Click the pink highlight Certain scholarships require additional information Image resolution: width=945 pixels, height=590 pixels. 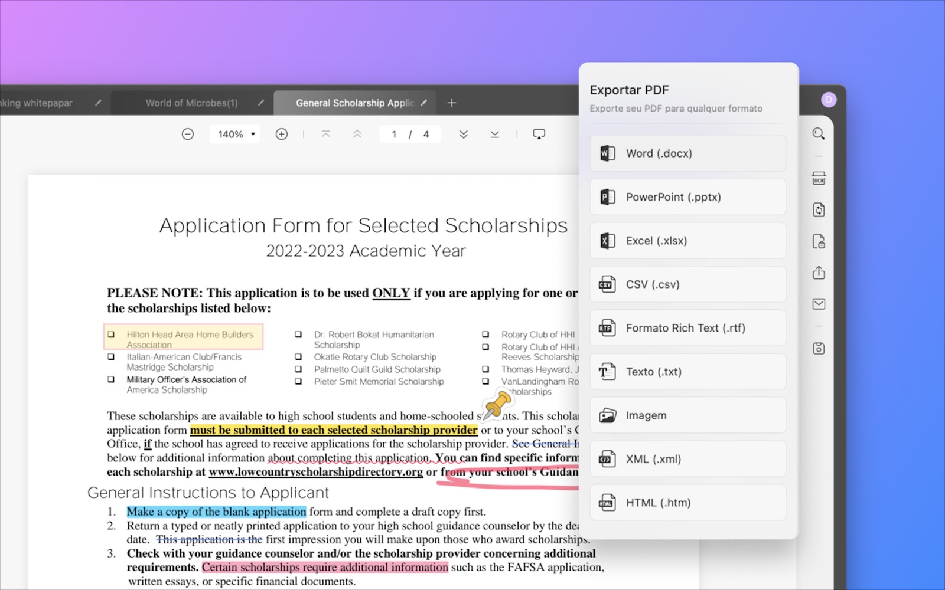coord(325,568)
